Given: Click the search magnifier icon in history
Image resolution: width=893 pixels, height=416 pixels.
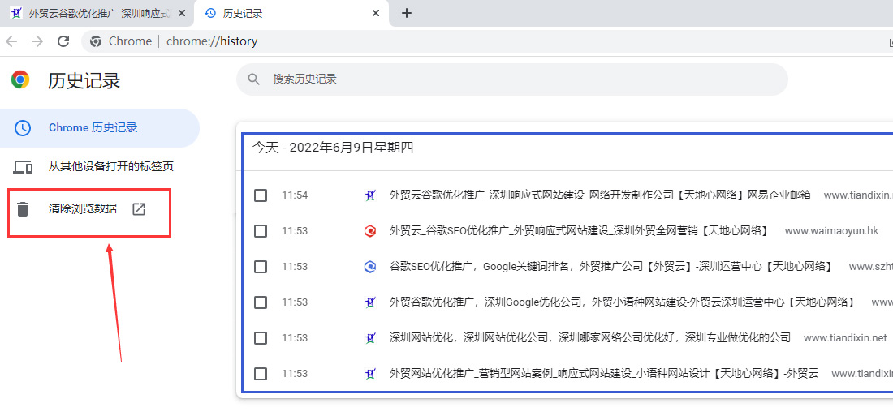Looking at the screenshot, I should 254,79.
